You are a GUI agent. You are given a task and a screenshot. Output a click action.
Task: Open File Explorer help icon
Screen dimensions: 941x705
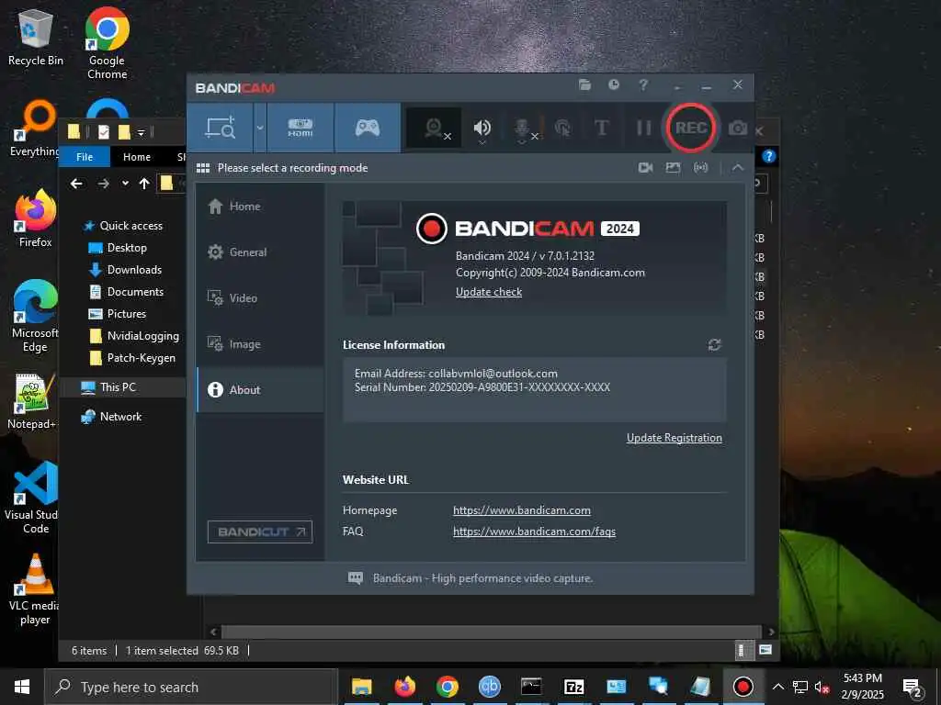click(769, 156)
